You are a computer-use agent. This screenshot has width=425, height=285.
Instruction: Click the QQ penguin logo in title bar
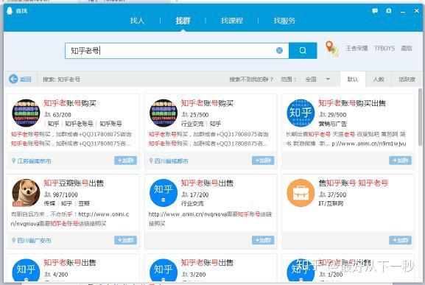[10, 11]
